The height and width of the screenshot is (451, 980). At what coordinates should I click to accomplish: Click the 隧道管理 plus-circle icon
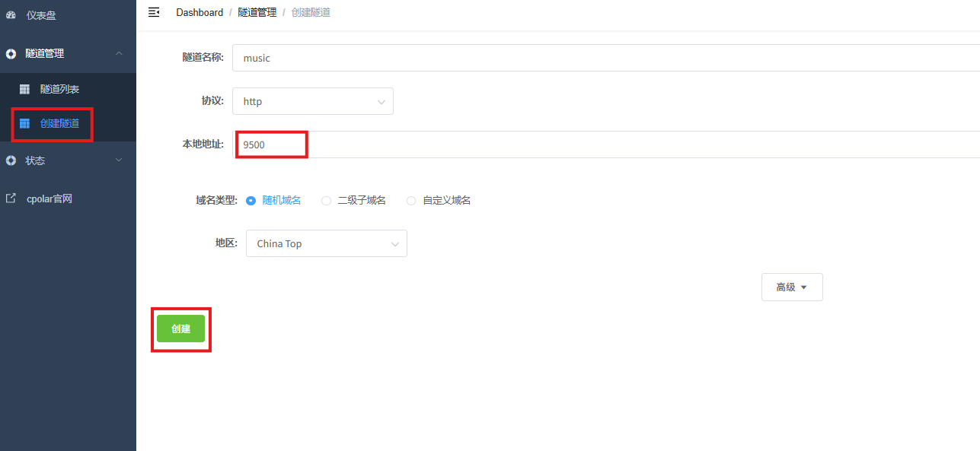pyautogui.click(x=11, y=54)
